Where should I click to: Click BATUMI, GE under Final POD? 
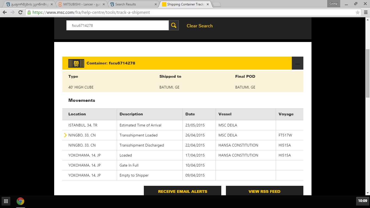245,87
